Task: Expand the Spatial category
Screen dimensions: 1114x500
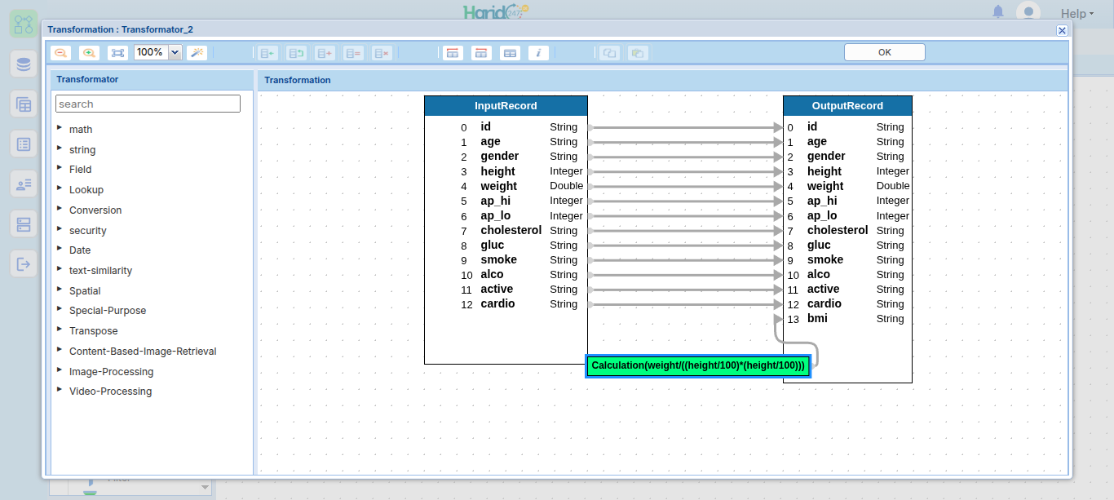Action: coord(60,290)
